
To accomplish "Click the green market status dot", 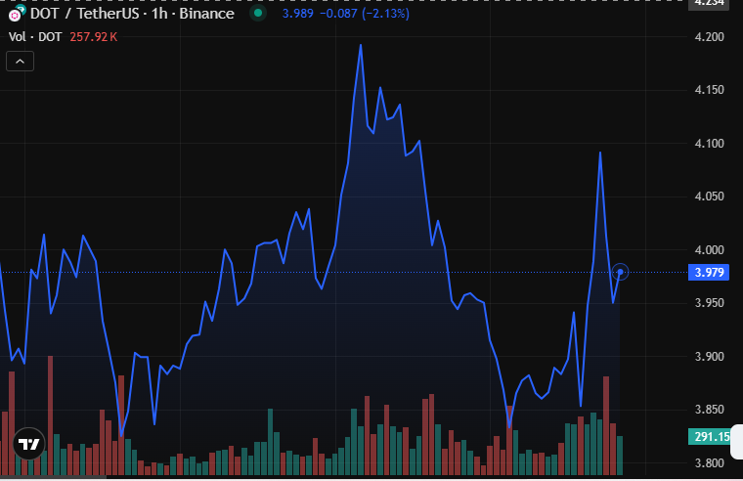I will pos(258,14).
